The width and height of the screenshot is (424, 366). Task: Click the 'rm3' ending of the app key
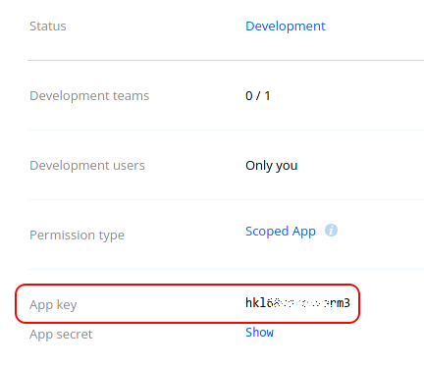click(x=340, y=303)
